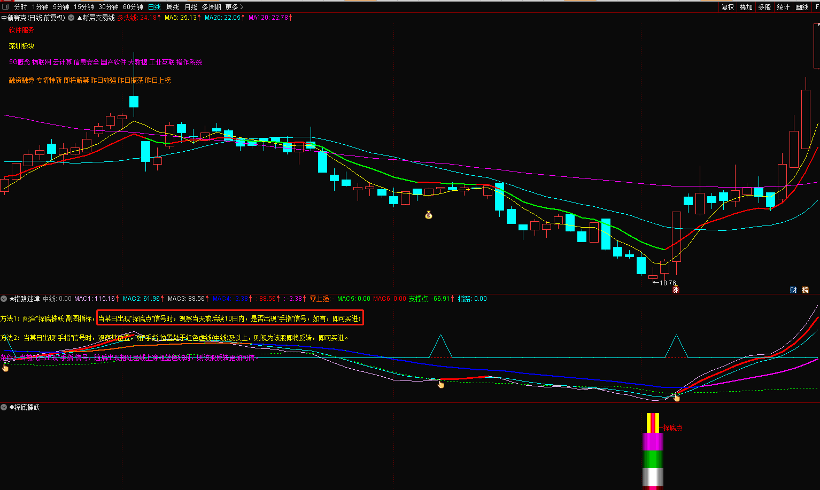Image resolution: width=820 pixels, height=490 pixels.
Task: Click the hand signal on red line segment
Action: click(441, 384)
